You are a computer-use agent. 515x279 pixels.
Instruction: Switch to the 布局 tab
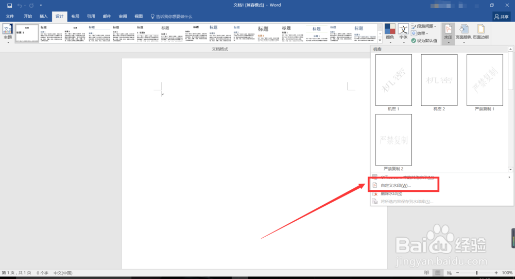tap(75, 16)
